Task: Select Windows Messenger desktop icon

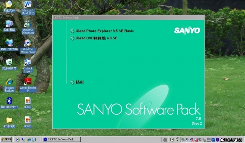Action: pos(28,27)
